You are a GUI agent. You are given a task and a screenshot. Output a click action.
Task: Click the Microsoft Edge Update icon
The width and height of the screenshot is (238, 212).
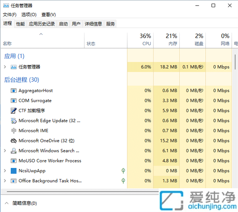point(13,121)
